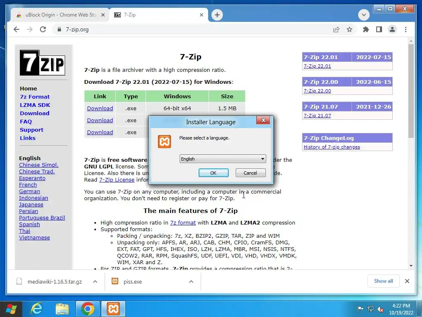
Task: Open the 7-Zip 22.01 news link
Action: [317, 66]
